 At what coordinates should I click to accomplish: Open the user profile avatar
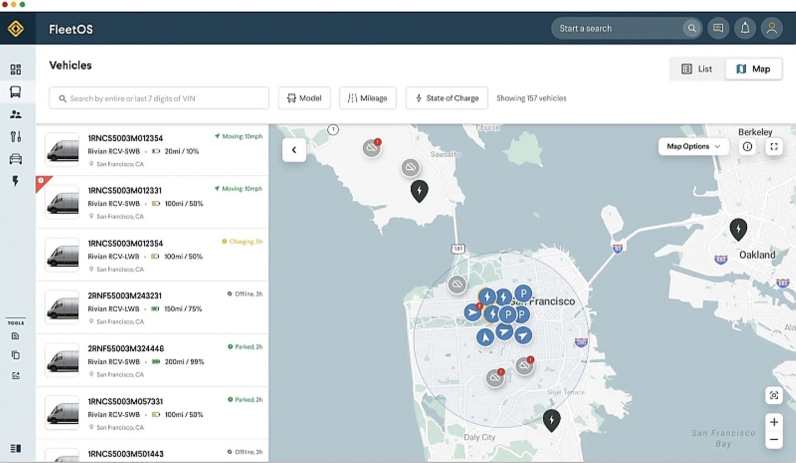772,28
